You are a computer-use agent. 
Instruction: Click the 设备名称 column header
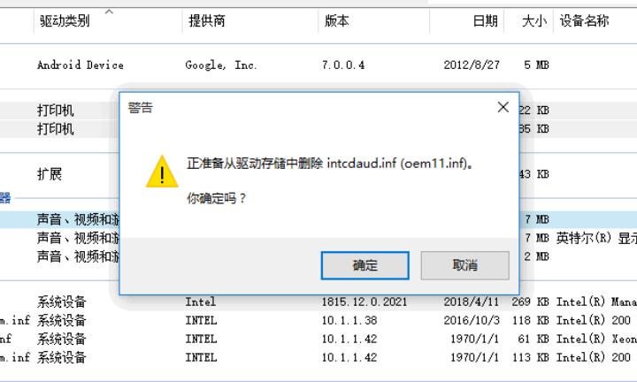tap(595, 20)
